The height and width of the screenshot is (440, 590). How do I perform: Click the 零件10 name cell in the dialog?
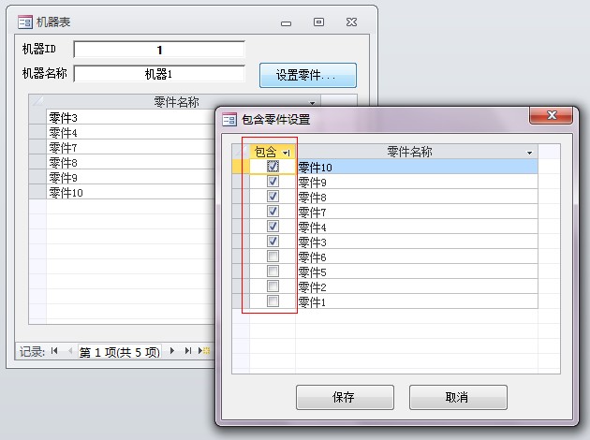(x=417, y=167)
